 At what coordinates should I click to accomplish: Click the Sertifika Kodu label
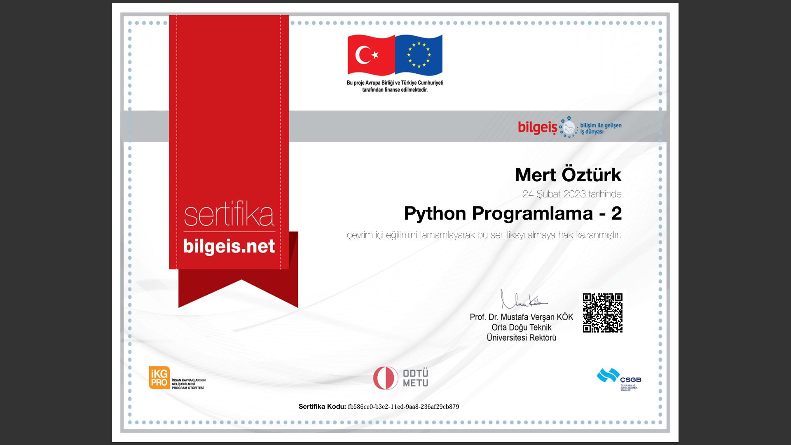click(322, 407)
